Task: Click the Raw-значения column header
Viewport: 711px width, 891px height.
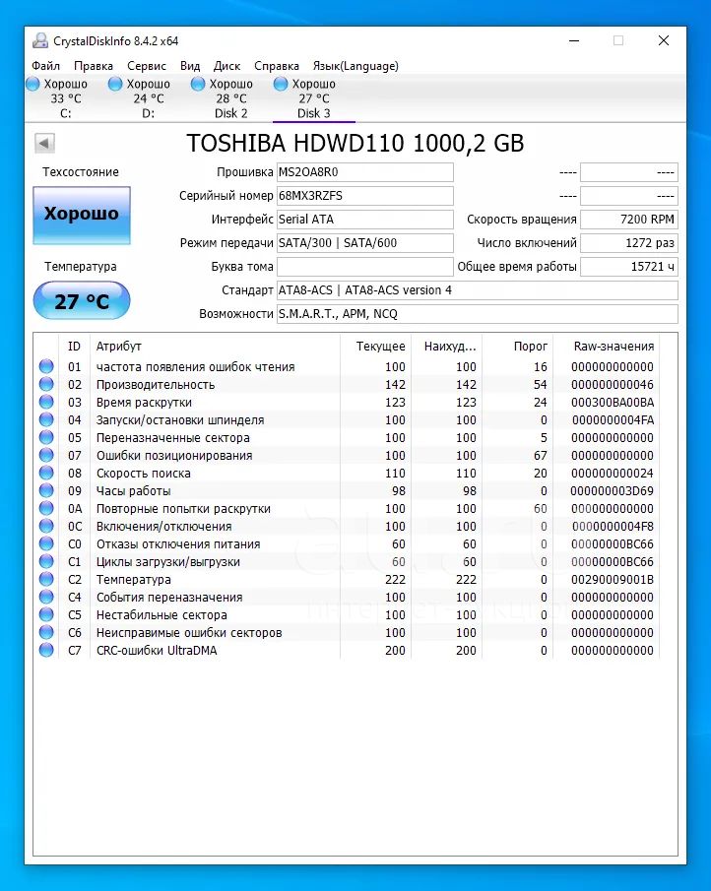Action: 607,346
